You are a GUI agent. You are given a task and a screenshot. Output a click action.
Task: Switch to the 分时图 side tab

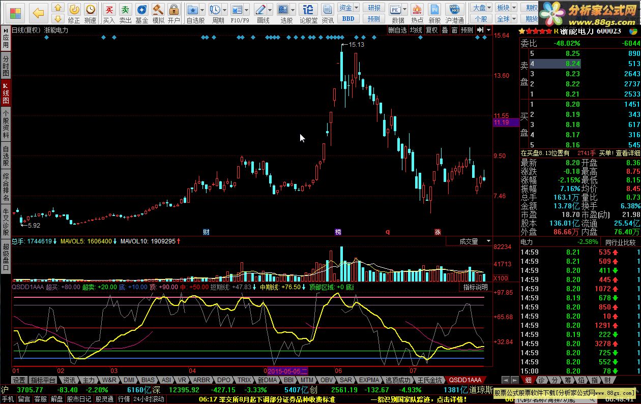[x=6, y=67]
